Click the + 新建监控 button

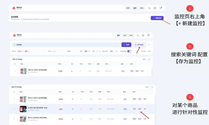(157, 18)
